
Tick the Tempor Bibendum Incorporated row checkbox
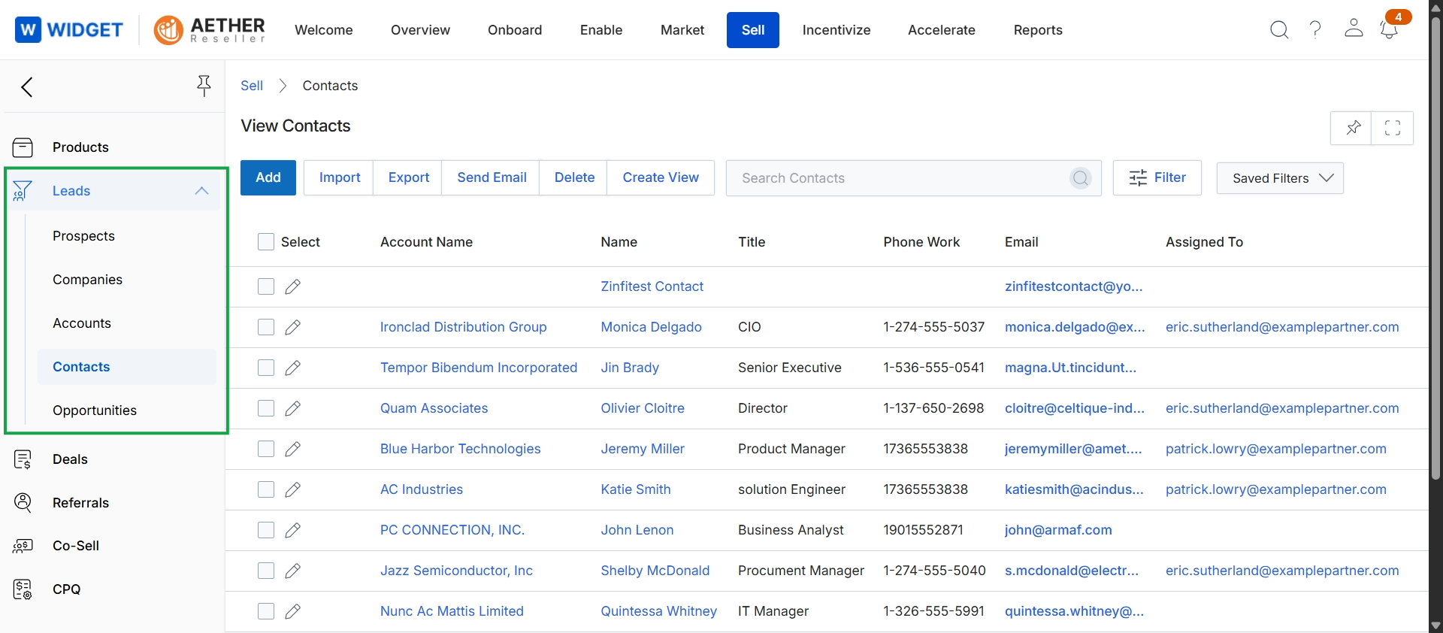point(266,368)
